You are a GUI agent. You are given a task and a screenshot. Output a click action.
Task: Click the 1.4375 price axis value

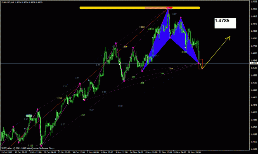tap(254, 105)
